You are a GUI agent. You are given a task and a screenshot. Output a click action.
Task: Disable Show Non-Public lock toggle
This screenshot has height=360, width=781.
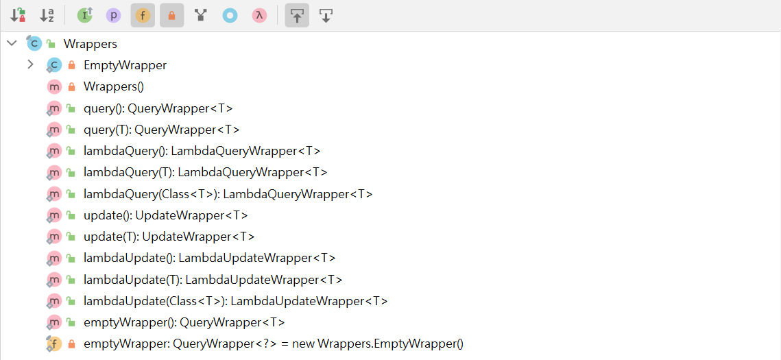click(172, 16)
